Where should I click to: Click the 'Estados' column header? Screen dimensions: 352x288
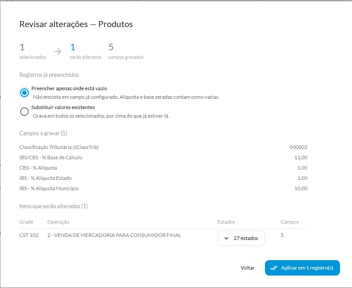click(x=226, y=222)
